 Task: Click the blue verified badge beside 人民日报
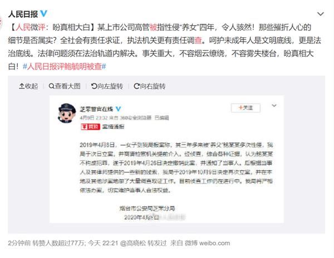[x=43, y=13]
